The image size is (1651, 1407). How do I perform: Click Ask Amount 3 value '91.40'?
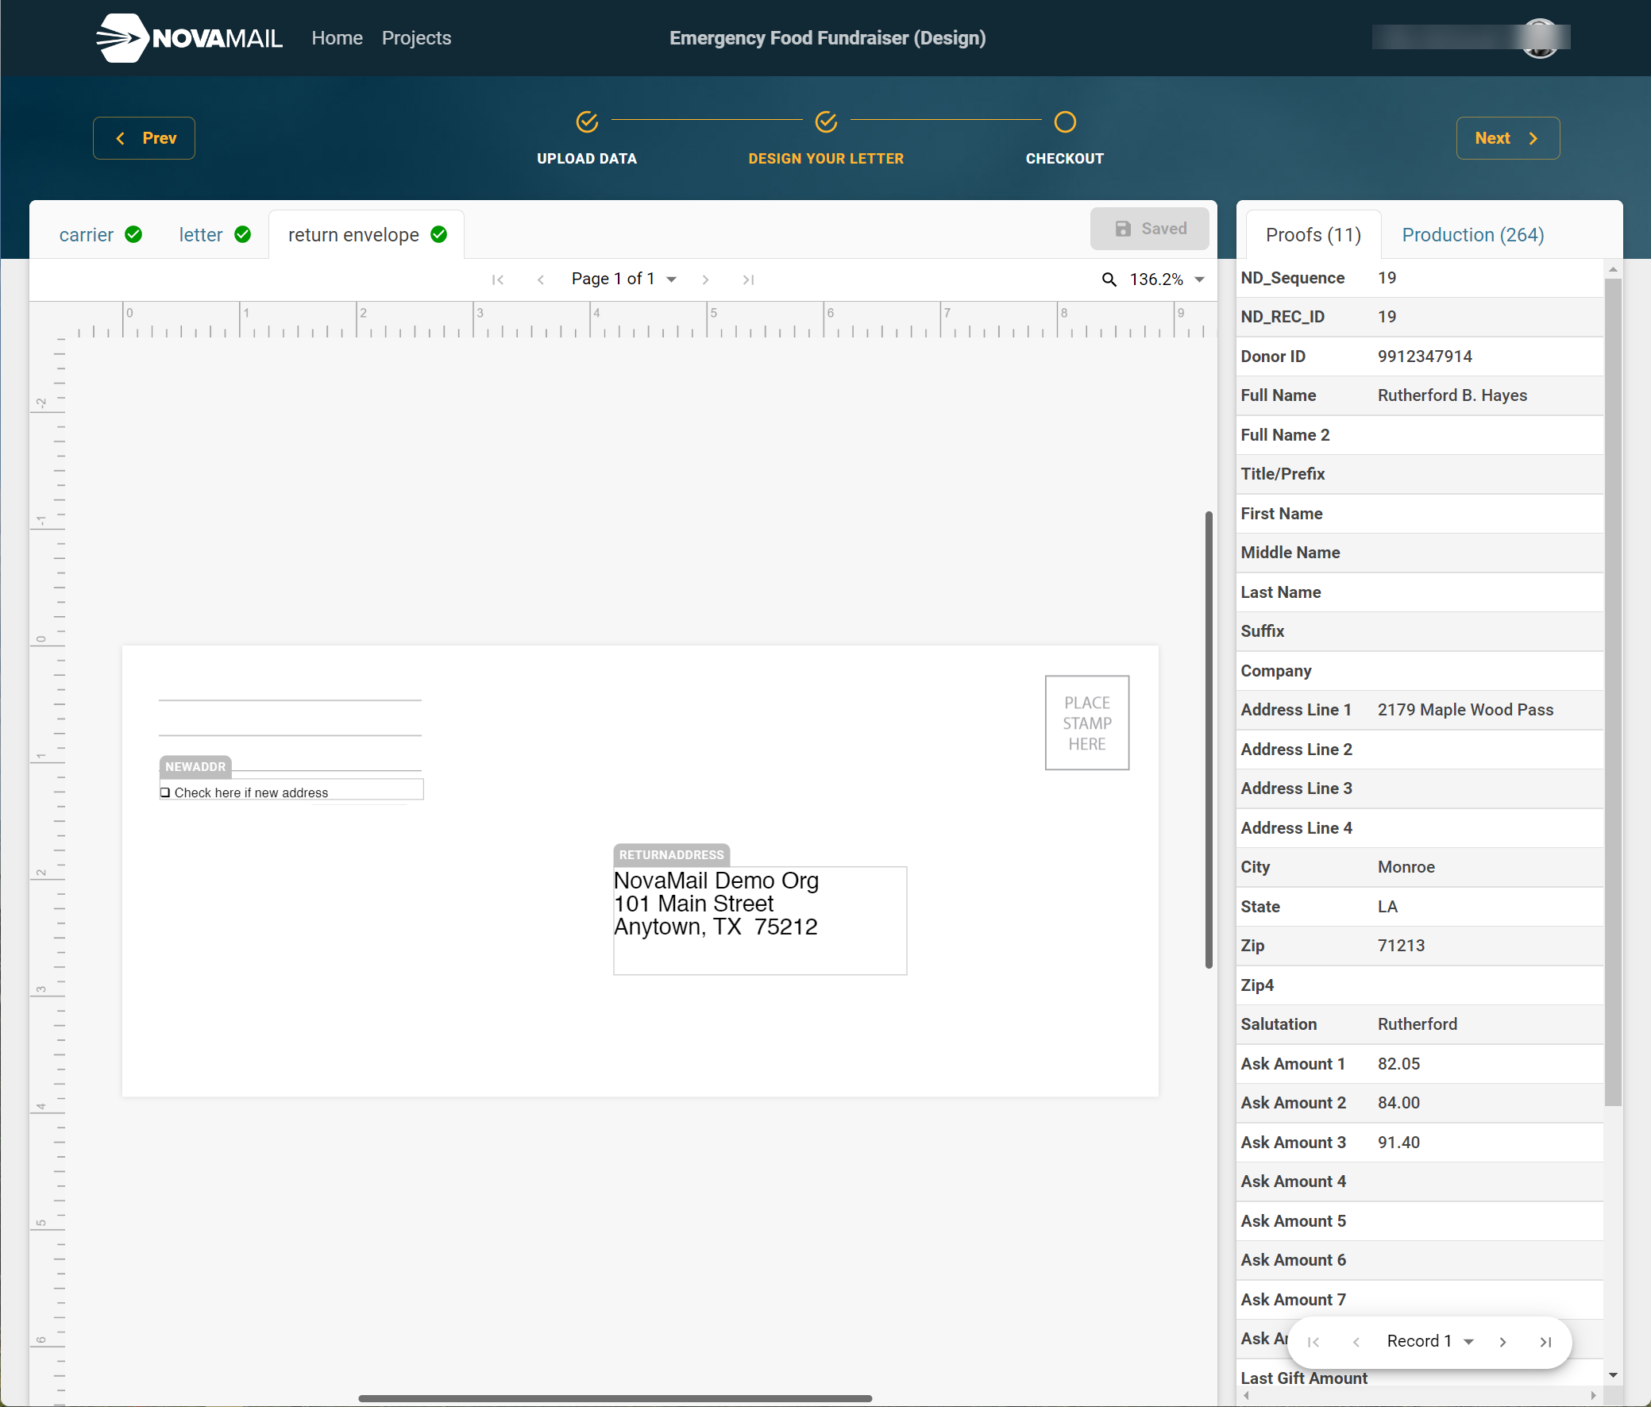[x=1398, y=1142]
